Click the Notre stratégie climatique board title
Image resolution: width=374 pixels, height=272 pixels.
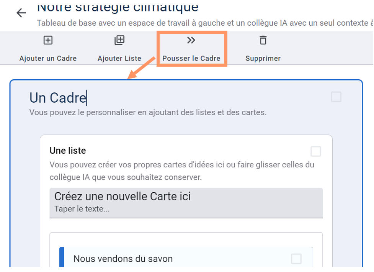[118, 7]
